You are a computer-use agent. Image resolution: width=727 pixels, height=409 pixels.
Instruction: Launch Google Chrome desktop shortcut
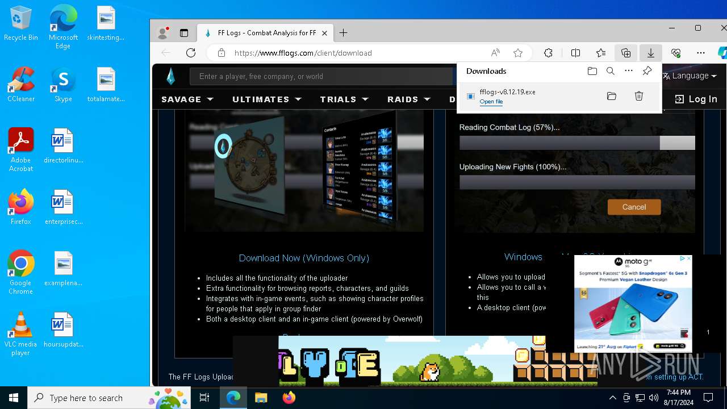point(20,273)
